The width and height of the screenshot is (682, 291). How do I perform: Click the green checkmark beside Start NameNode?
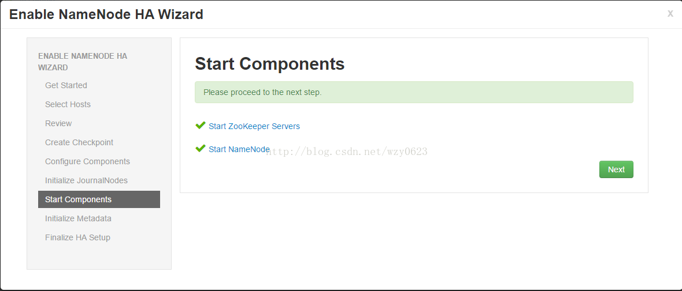tap(200, 149)
